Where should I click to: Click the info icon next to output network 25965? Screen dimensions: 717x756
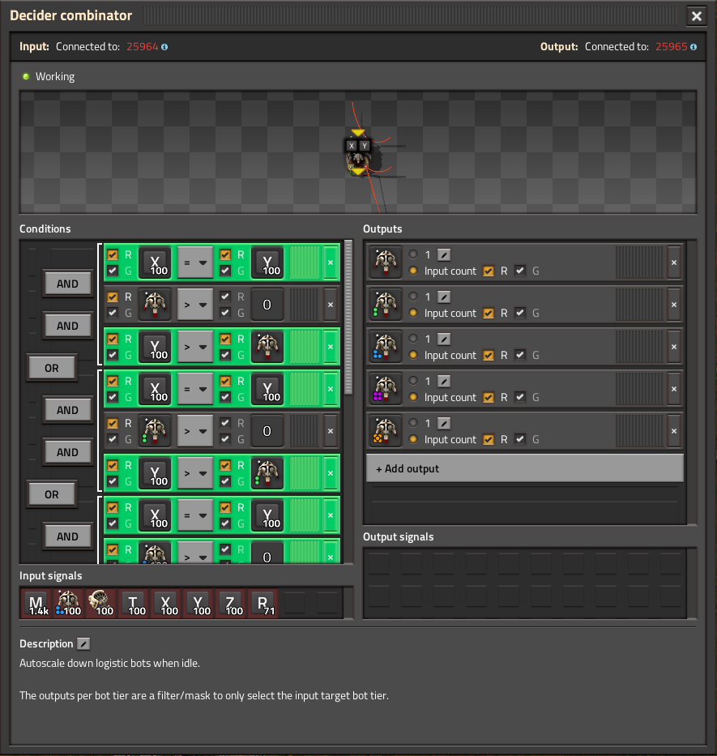click(x=694, y=47)
